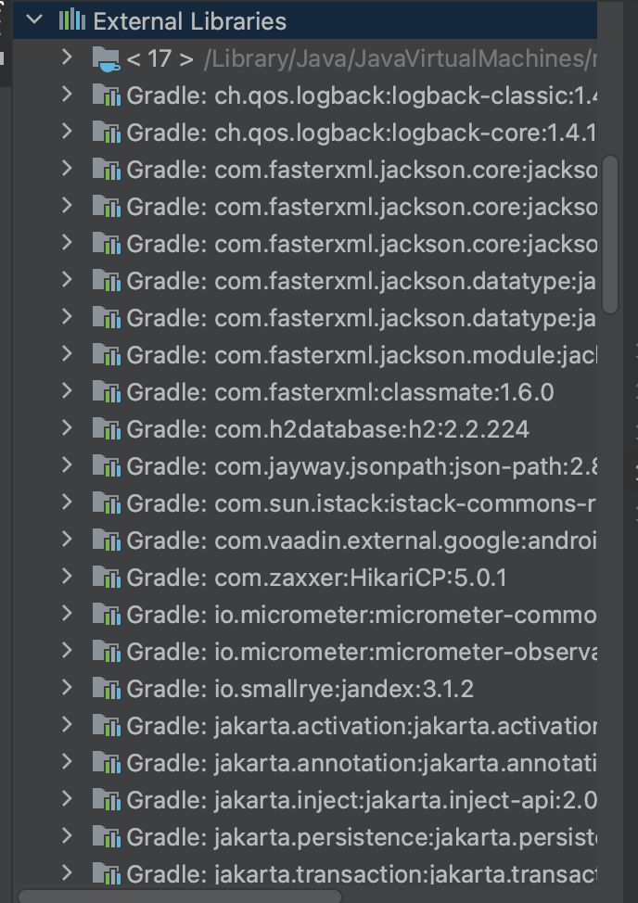The image size is (638, 903).
Task: Expand the logback-classic library node
Action: coord(67,94)
